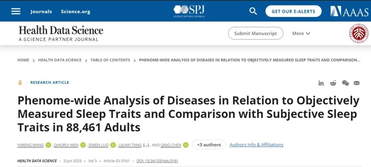Open Yimeng Wang's ORCID icon

coord(48,145)
